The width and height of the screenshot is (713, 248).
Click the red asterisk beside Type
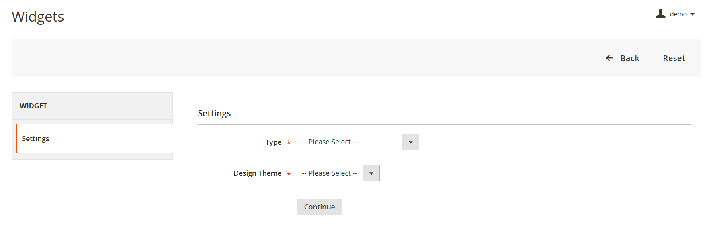pyautogui.click(x=289, y=143)
